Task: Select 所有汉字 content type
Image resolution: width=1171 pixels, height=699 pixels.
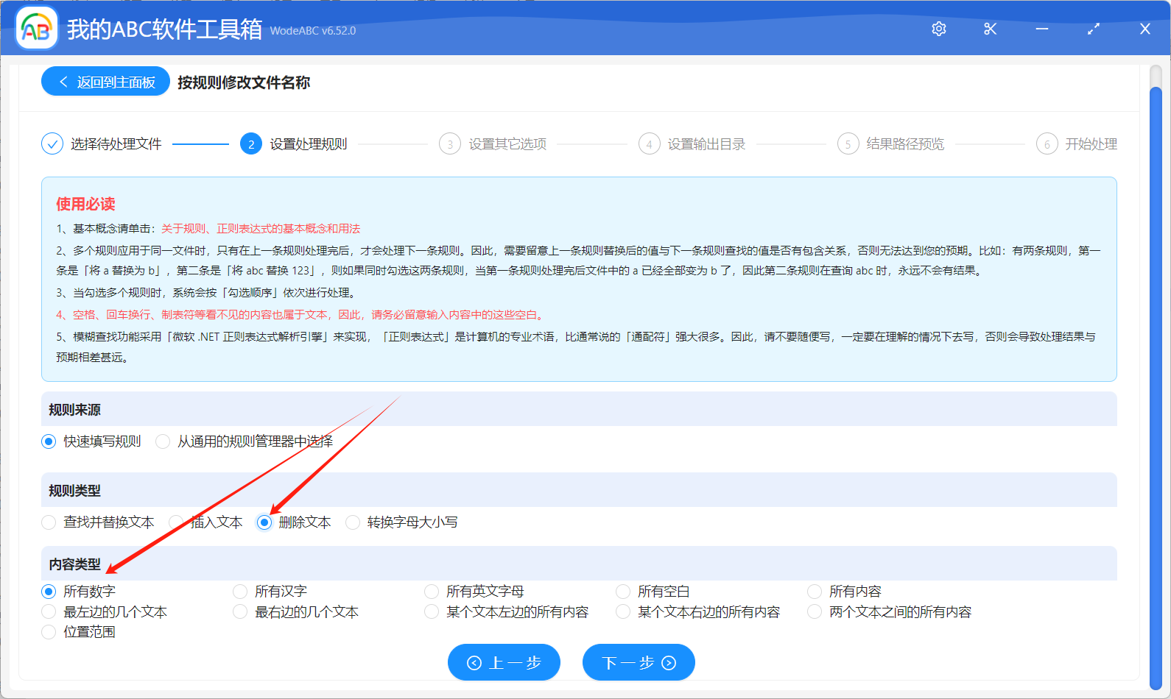Action: coord(240,592)
